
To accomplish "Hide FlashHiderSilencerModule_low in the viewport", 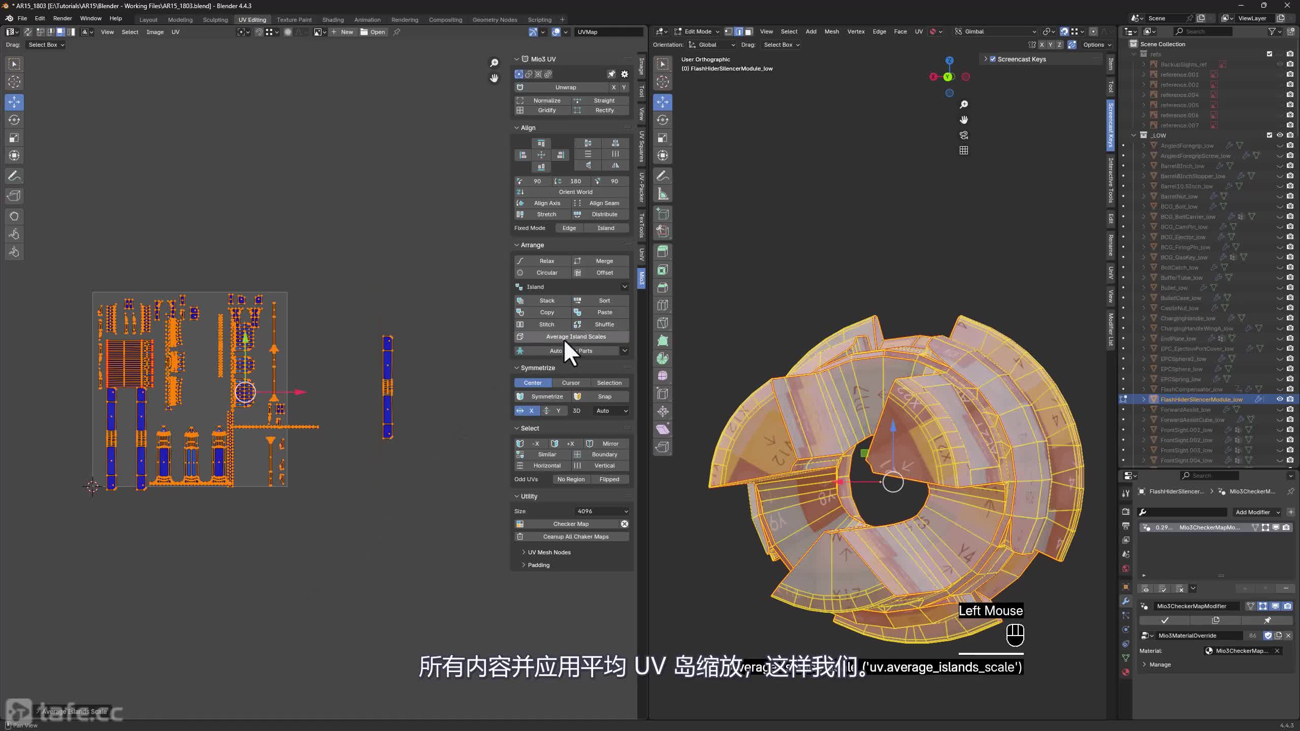I will [1280, 399].
